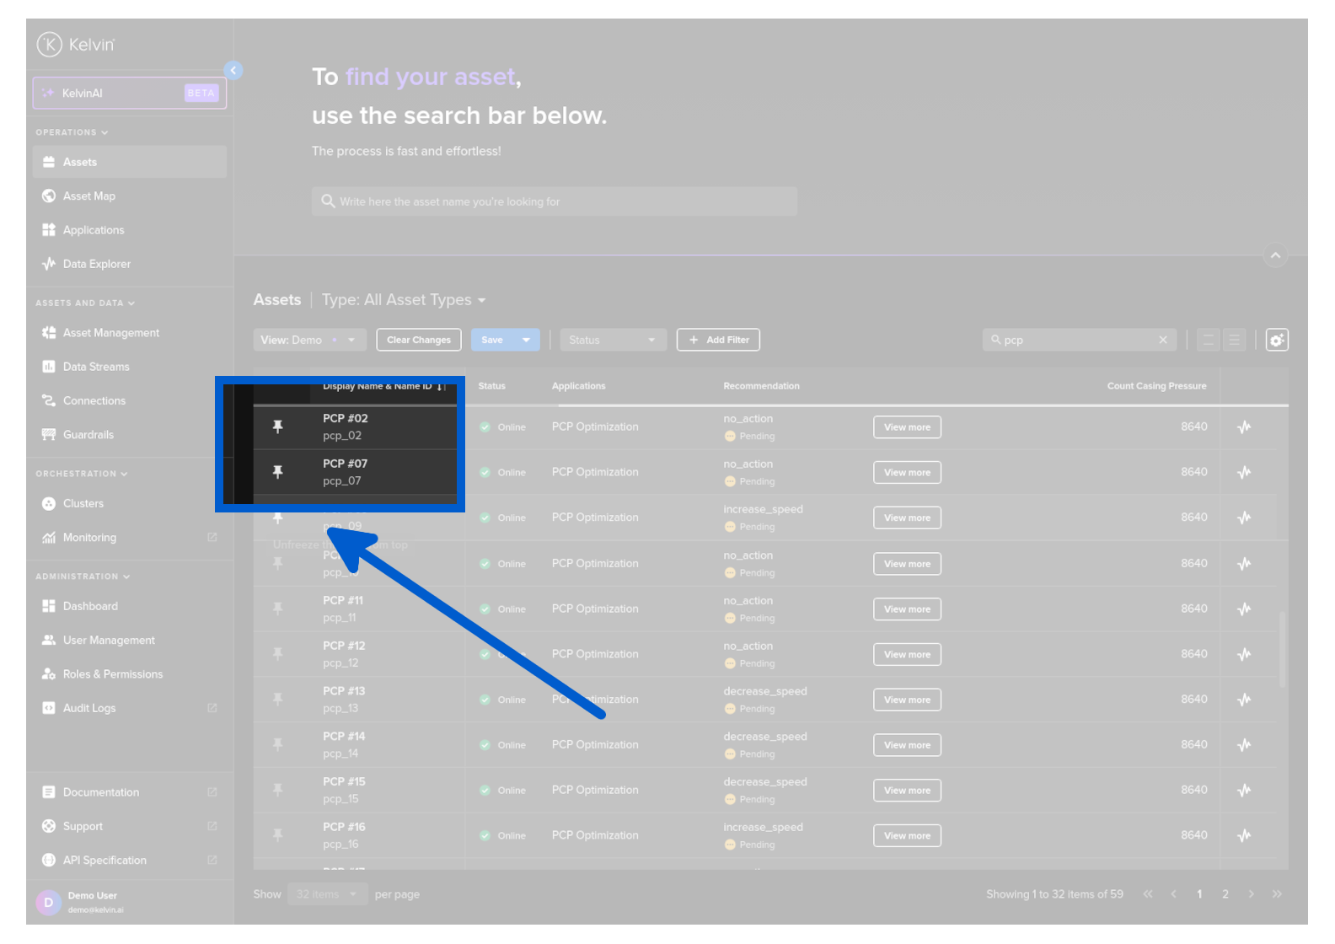Open data explorer icon for PCP #02 row
Viewport: 1335px width, 944px height.
(1244, 427)
